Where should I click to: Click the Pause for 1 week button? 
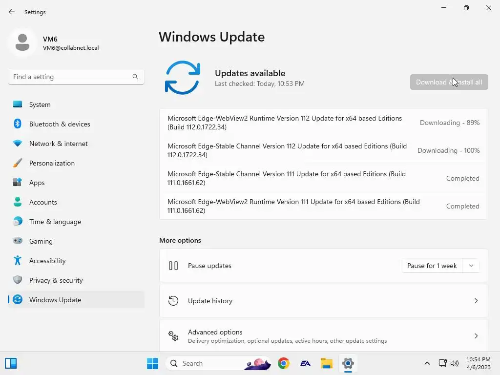pos(432,266)
